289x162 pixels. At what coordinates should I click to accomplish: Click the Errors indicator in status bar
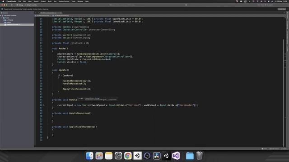point(264,149)
